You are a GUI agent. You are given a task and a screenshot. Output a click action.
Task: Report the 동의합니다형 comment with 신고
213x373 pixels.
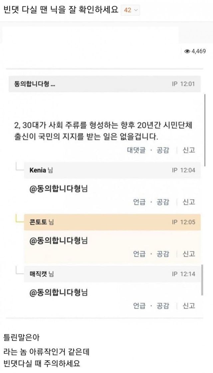[x=189, y=150]
